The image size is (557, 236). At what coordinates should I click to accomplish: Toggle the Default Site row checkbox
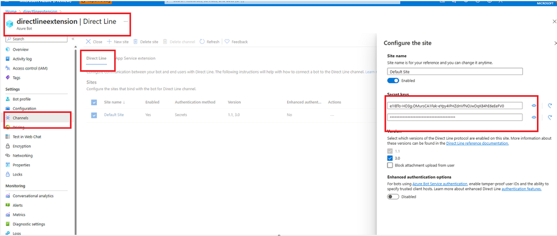(94, 115)
